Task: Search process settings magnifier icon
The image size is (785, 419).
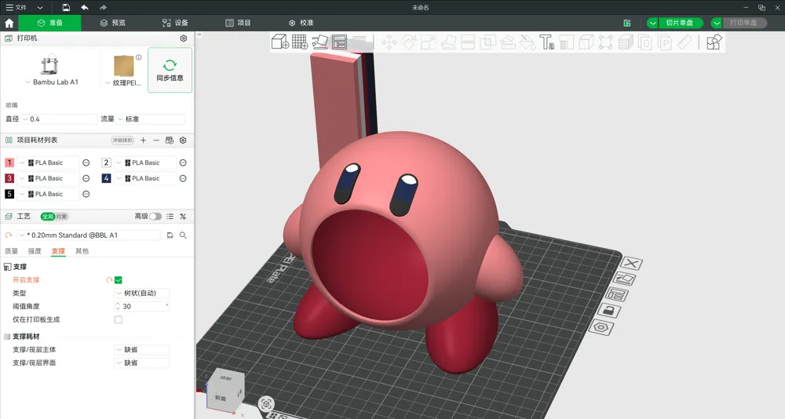Action: pyautogui.click(x=183, y=235)
